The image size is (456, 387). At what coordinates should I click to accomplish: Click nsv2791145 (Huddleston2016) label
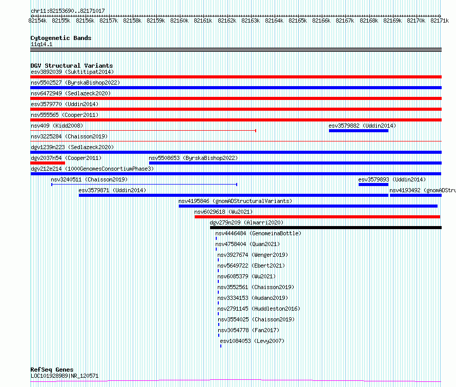259,309
